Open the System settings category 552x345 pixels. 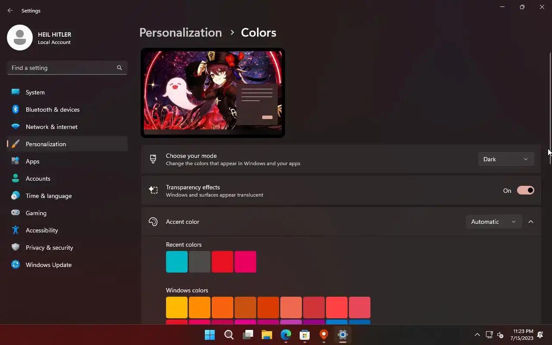[67, 92]
